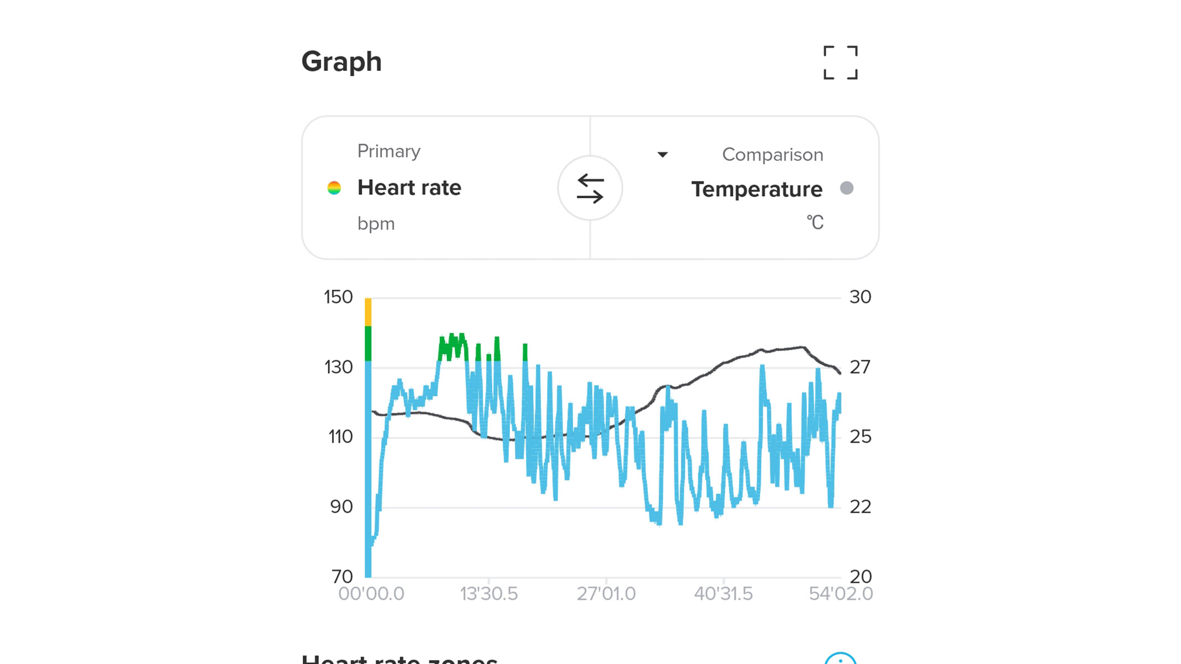Click the Graph section heading
Screen dimensions: 1181x664
click(342, 61)
